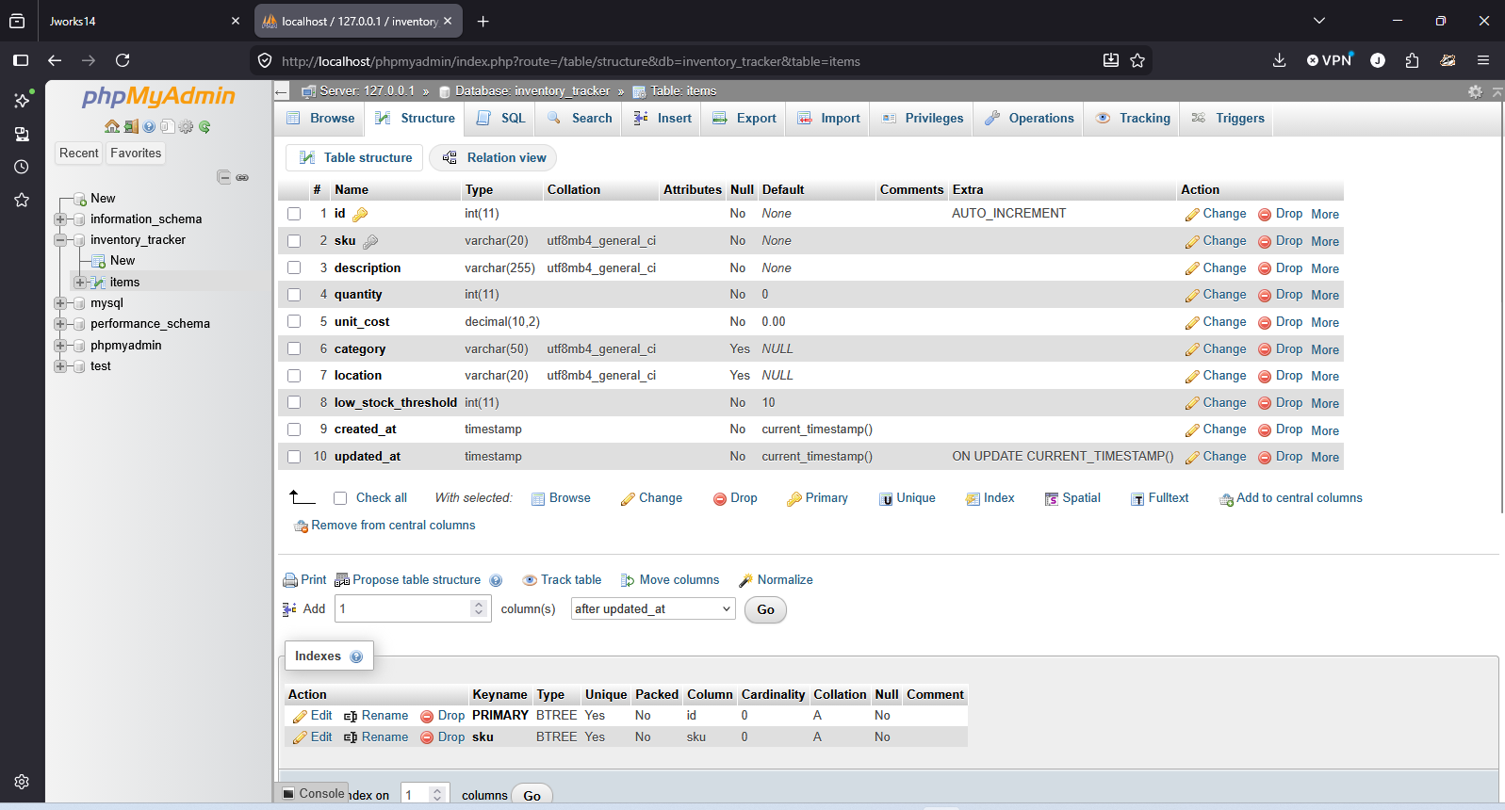The image size is (1505, 810).
Task: Select the updated_at row checkbox
Action: coord(294,457)
